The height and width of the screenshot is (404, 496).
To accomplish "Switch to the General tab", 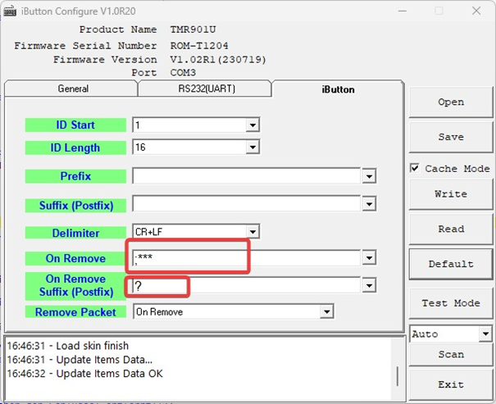I will coord(72,89).
